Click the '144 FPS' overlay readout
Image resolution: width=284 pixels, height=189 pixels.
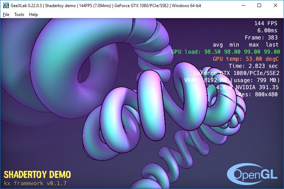pos(266,23)
